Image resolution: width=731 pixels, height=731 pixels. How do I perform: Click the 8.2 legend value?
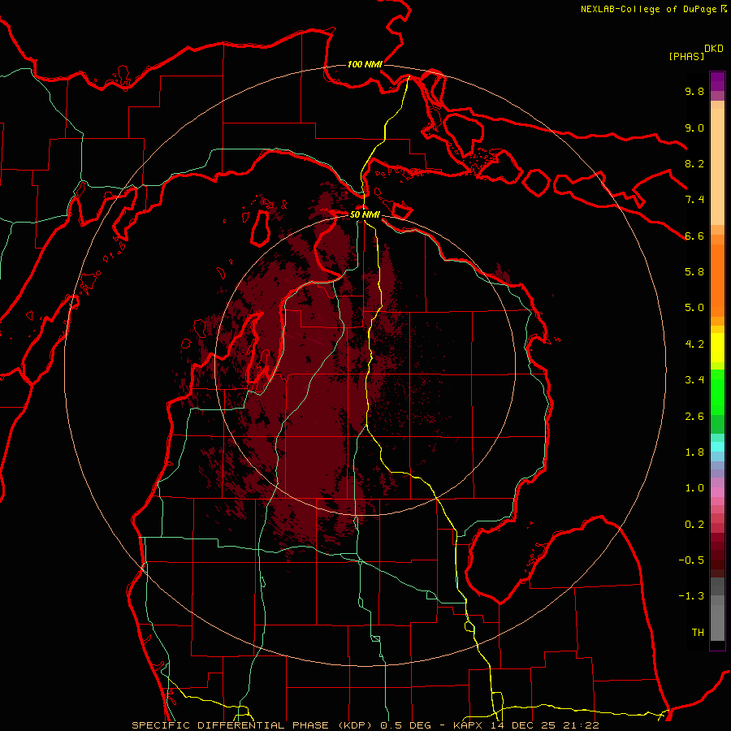coord(694,163)
